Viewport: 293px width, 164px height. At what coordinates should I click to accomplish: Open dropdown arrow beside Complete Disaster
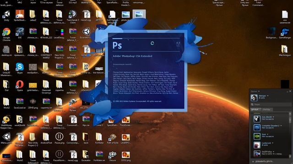click(281, 126)
